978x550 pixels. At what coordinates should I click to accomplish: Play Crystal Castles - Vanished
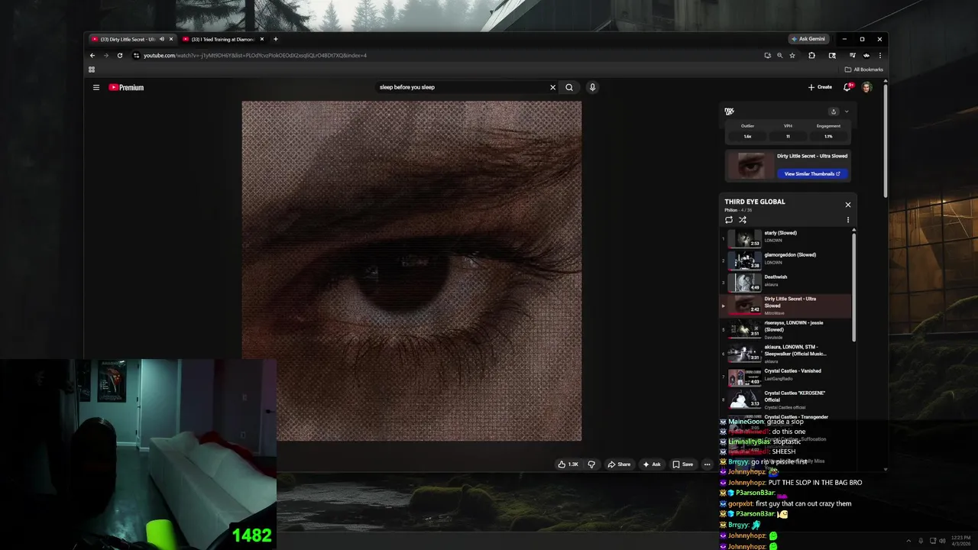(x=785, y=377)
